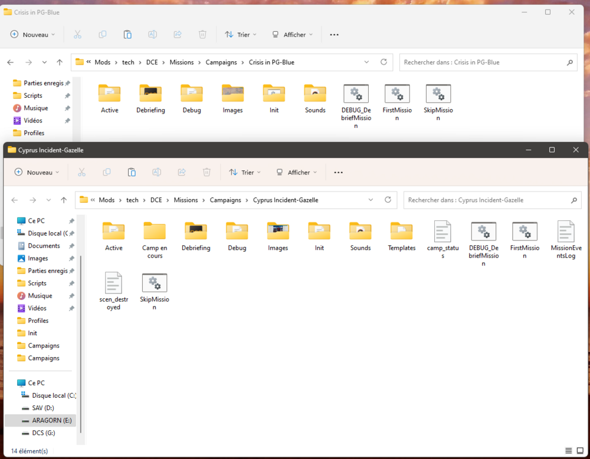
Task: Select DCS (G:) drive in sidebar
Action: point(40,432)
